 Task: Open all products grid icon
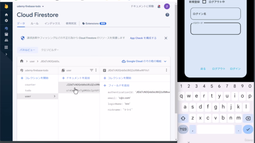[x=6, y=47]
